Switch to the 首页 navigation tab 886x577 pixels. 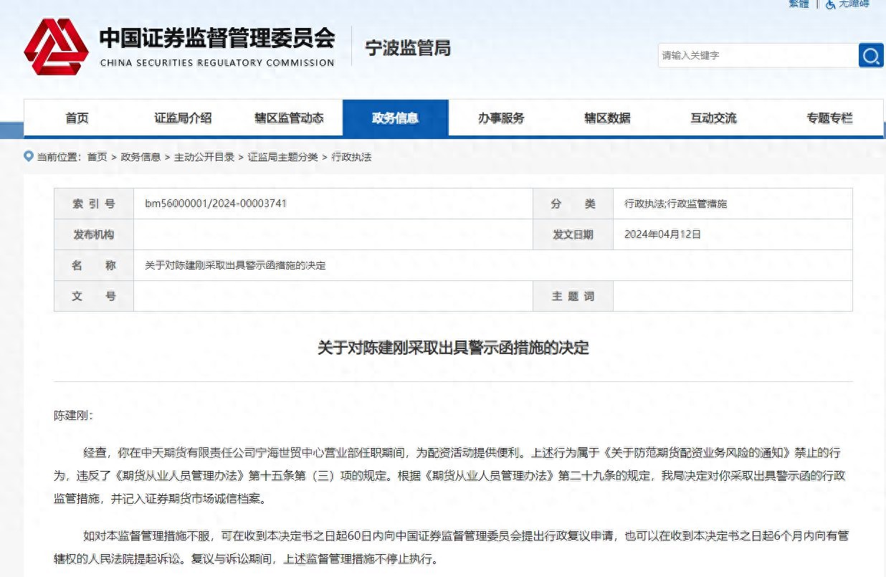click(77, 118)
